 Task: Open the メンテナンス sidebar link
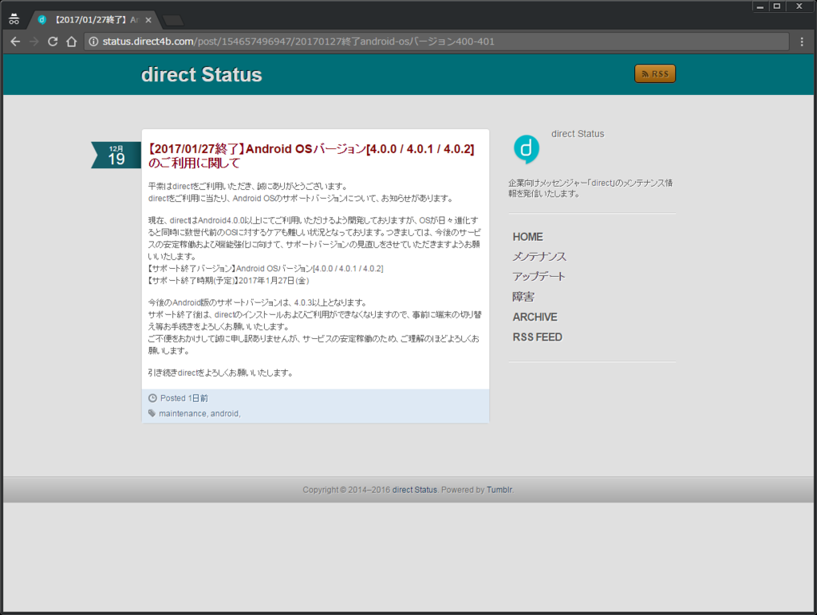click(x=539, y=257)
